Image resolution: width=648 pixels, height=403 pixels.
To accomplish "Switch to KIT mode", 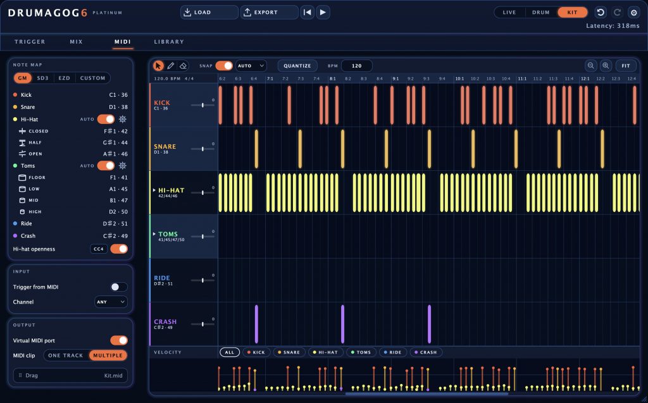I will (x=572, y=13).
